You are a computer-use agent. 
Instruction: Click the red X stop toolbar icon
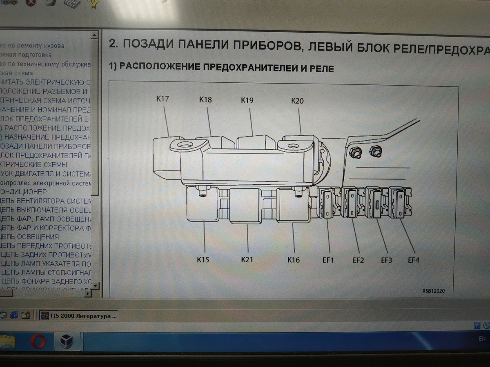(31, 3)
